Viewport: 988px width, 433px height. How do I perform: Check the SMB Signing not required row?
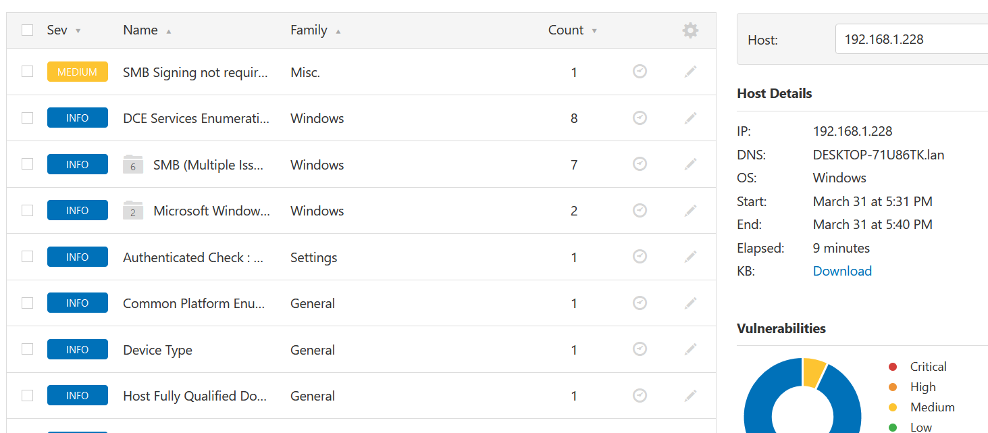coord(28,72)
